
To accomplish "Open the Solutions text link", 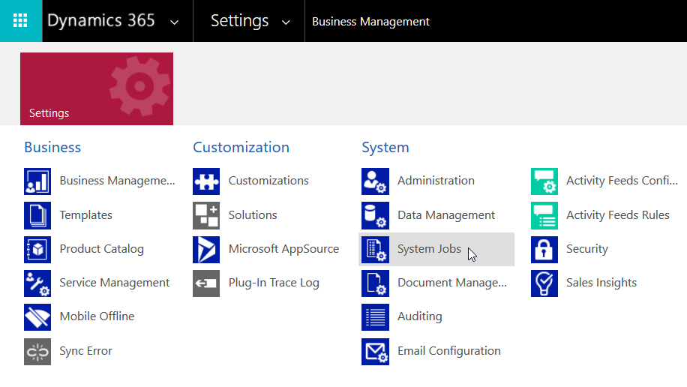I will (253, 215).
